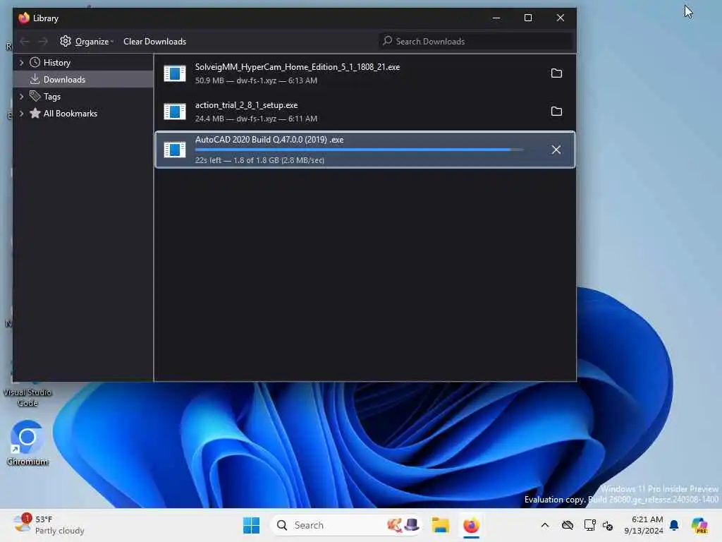Click '24.4 MB — dw-fs-1.xyz — 6:11 AM' details
This screenshot has height=542, width=722.
tap(256, 119)
